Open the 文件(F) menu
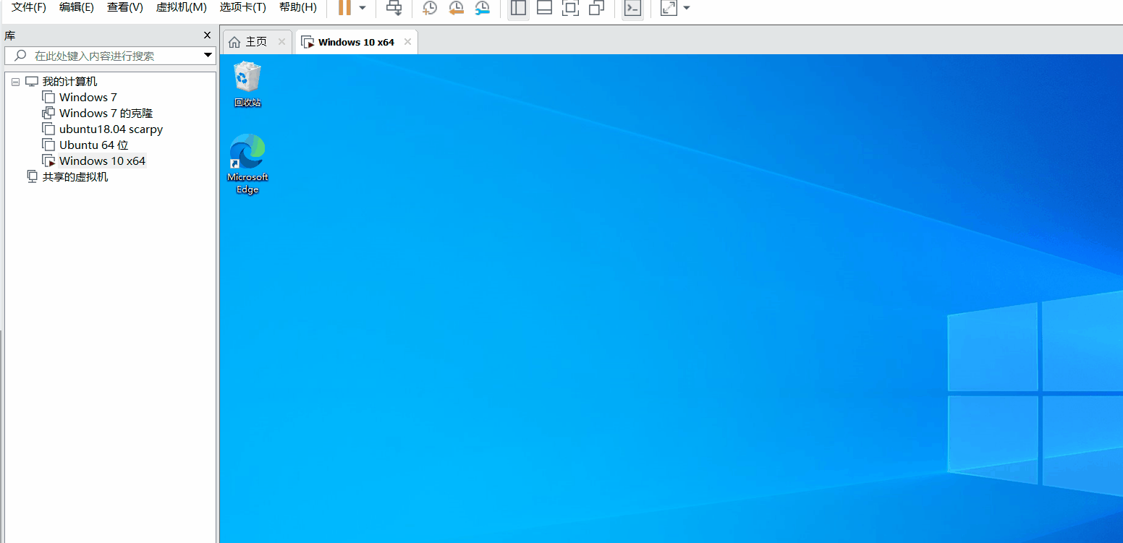The height and width of the screenshot is (543, 1123). point(29,7)
